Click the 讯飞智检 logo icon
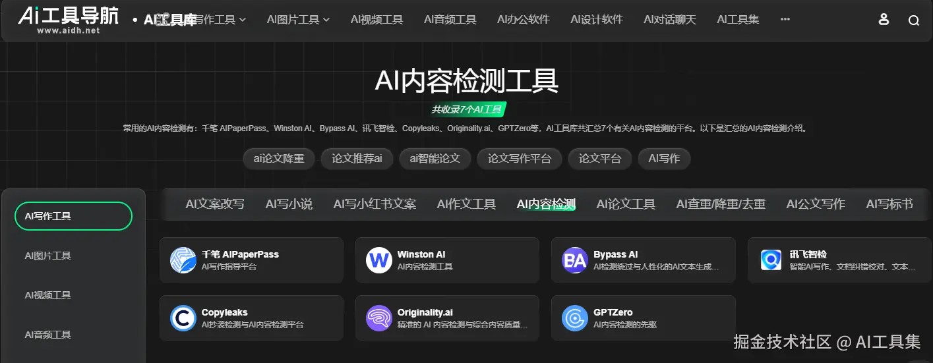Image resolution: width=933 pixels, height=363 pixels. coord(771,260)
